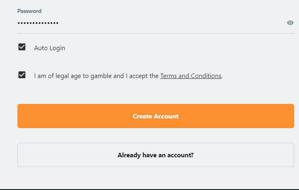Screen dimensions: 299x190
Task: Click the checkmark icon next to Auto Login
Action: 22,47
